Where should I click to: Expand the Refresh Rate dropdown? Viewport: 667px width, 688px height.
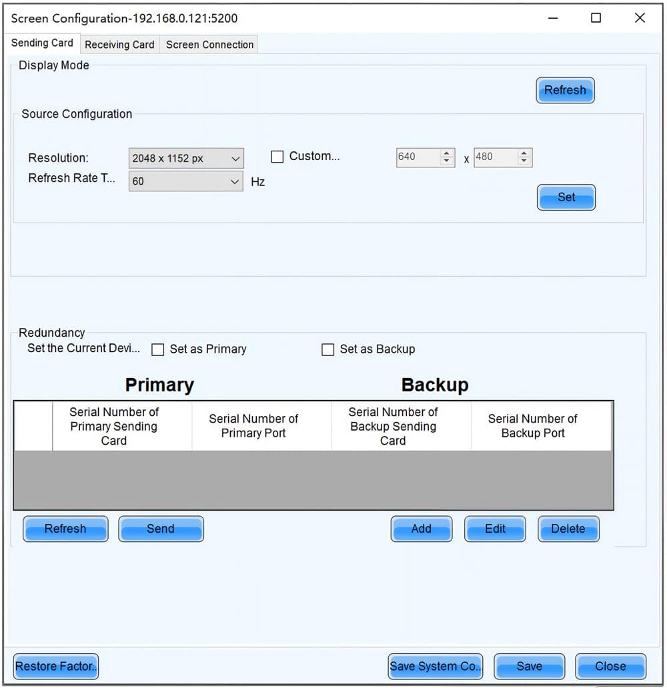pyautogui.click(x=185, y=181)
